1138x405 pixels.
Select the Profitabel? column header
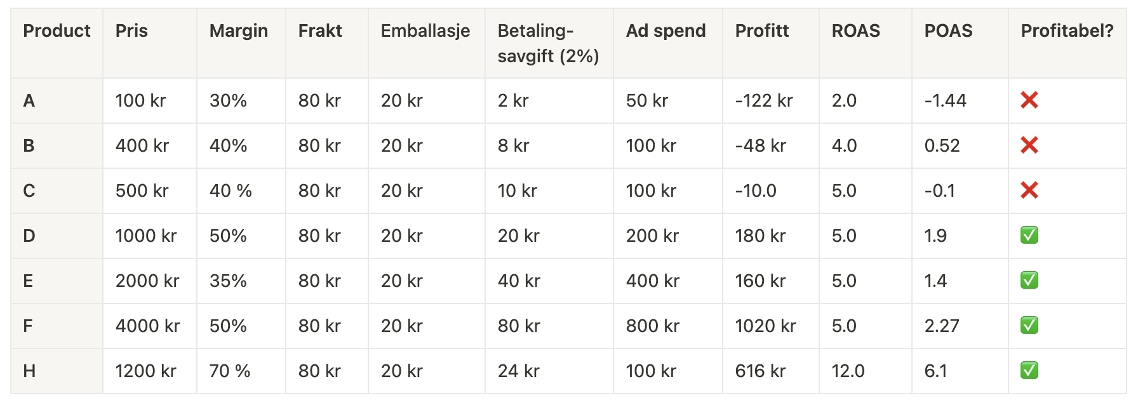point(1068,43)
